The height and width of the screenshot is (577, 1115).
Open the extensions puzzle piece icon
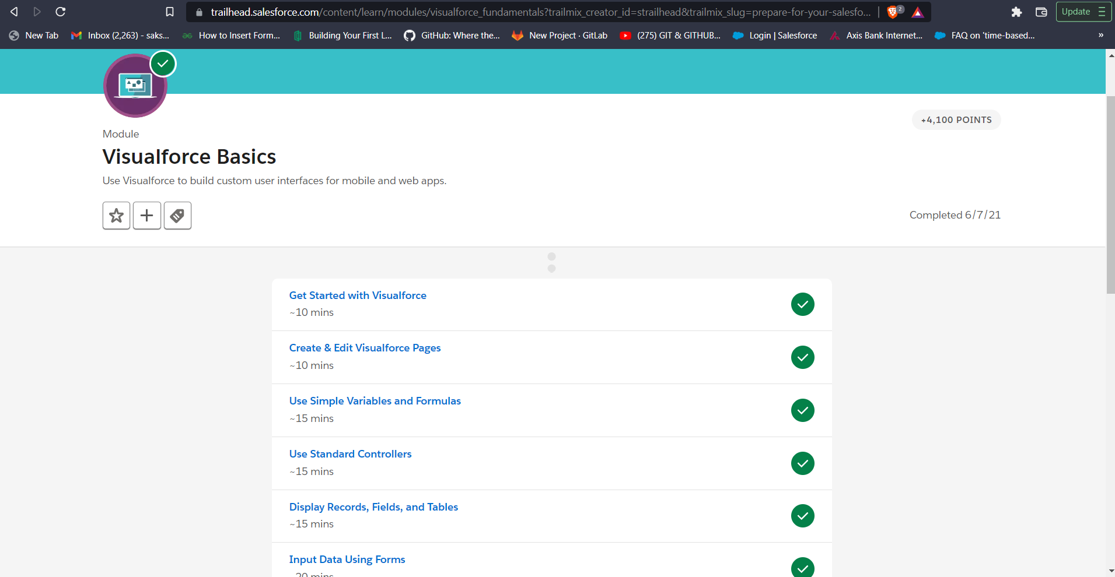1016,12
